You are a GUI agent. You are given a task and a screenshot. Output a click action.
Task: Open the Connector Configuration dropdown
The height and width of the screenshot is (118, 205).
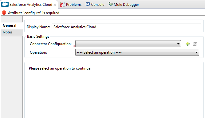pyautogui.click(x=128, y=44)
